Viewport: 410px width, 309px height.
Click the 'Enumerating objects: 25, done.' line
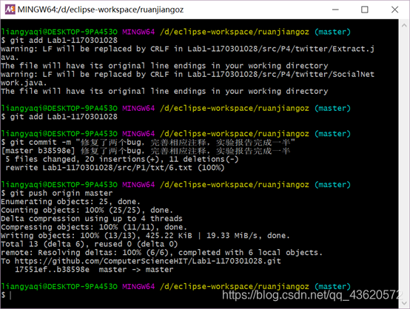click(70, 201)
